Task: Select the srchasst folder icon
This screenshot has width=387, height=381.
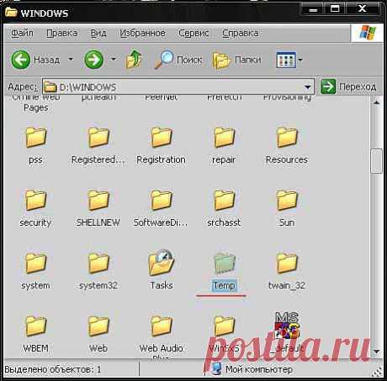Action: 224,200
